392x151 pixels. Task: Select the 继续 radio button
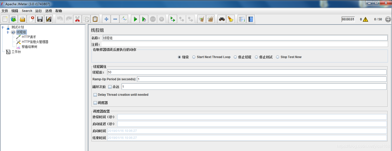[179, 57]
